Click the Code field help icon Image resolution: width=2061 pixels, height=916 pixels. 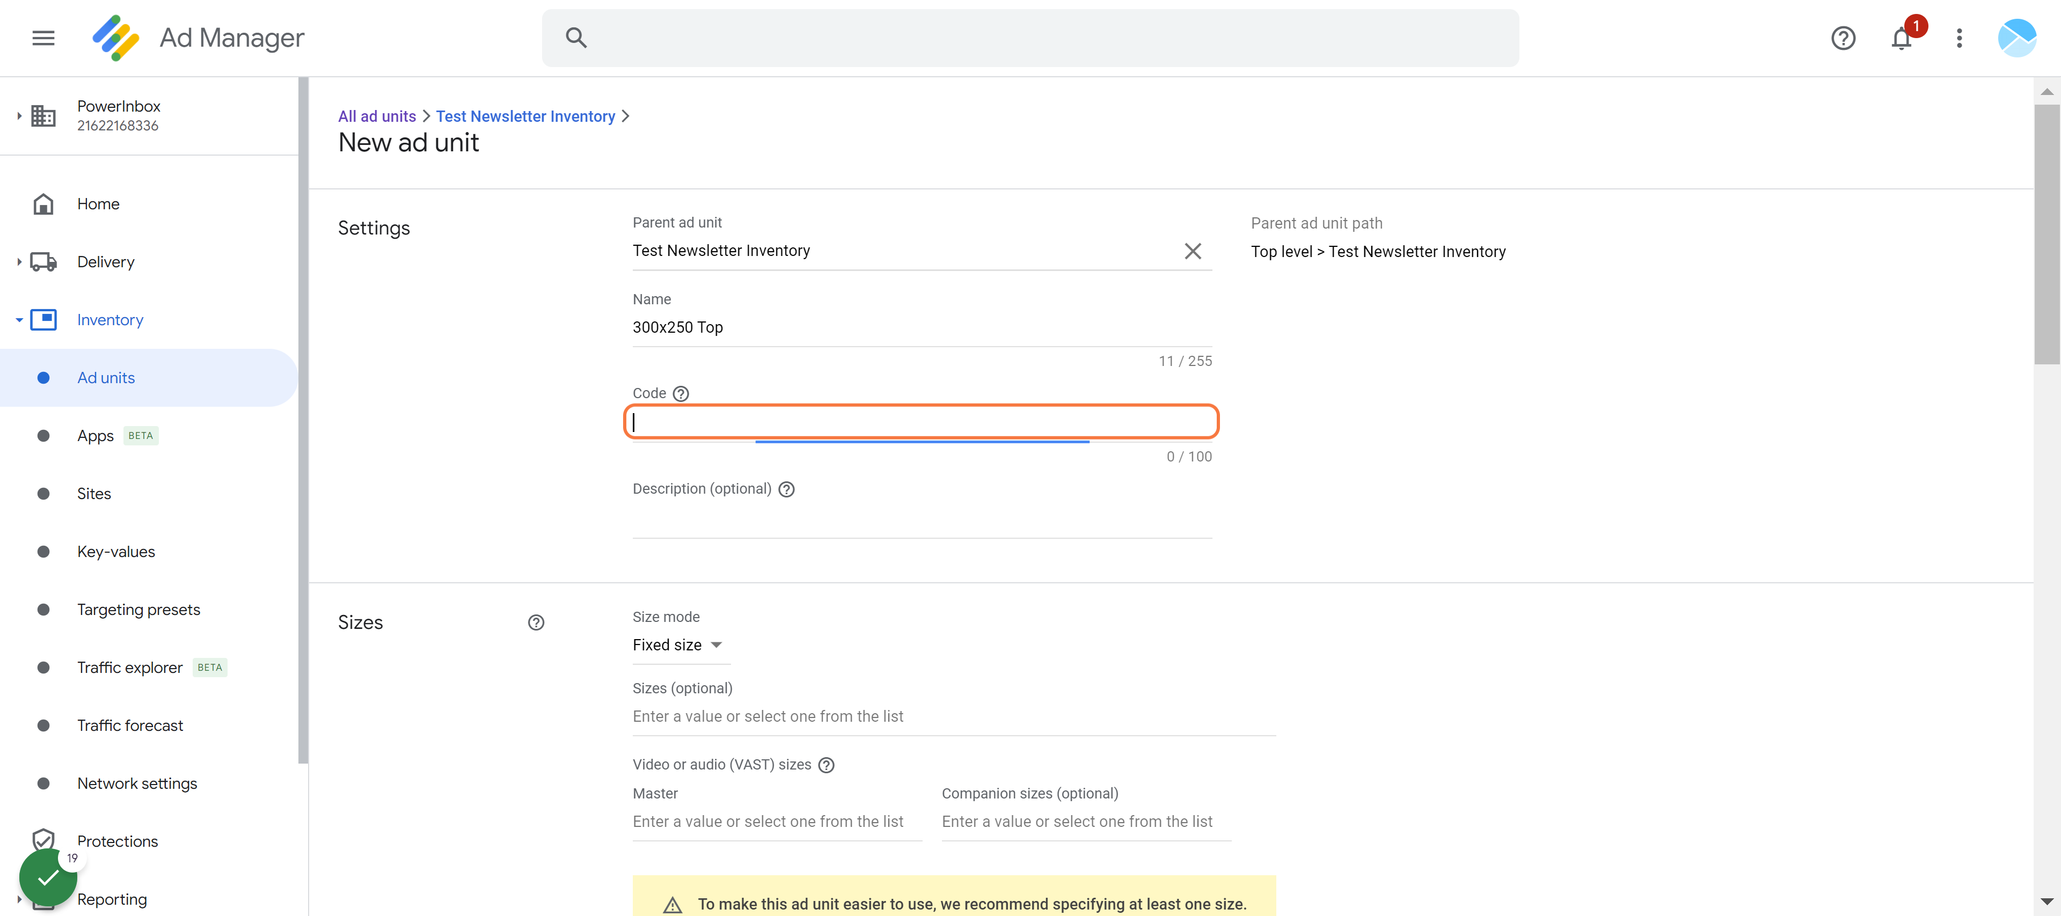pos(680,393)
